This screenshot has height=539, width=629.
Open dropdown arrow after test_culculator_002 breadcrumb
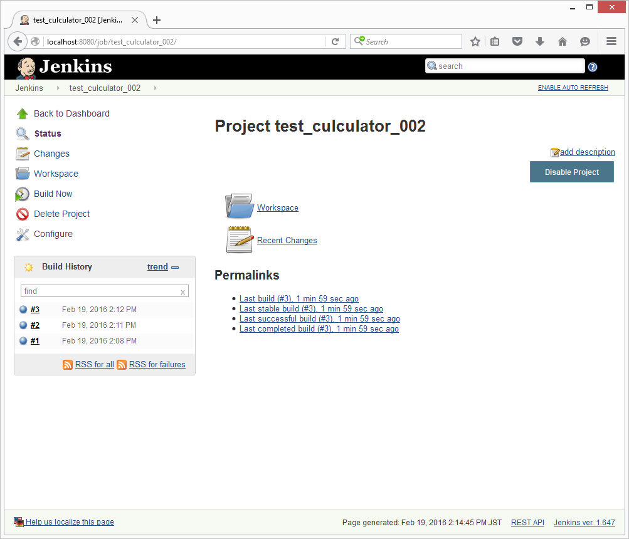(x=156, y=88)
